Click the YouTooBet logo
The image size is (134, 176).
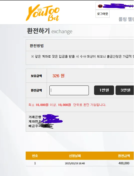[43, 13]
